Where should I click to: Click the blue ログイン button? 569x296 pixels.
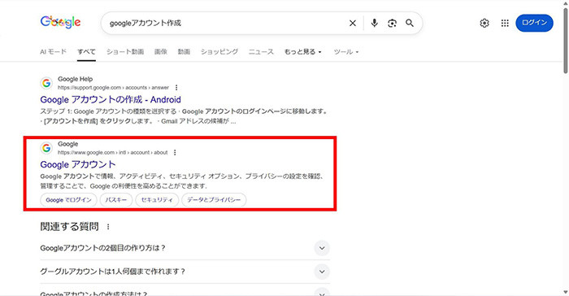[x=534, y=23]
